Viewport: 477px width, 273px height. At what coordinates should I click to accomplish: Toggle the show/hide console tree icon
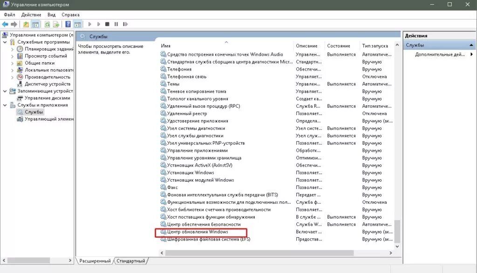click(35, 24)
